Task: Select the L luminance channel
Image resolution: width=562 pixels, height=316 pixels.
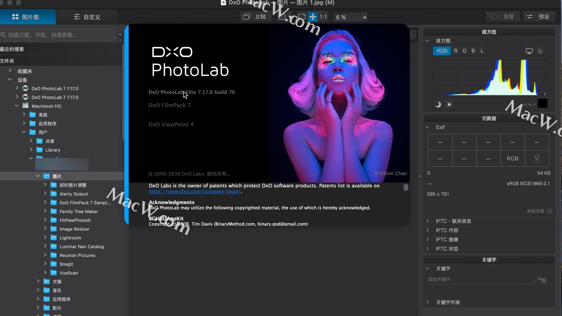Action: 482,51
